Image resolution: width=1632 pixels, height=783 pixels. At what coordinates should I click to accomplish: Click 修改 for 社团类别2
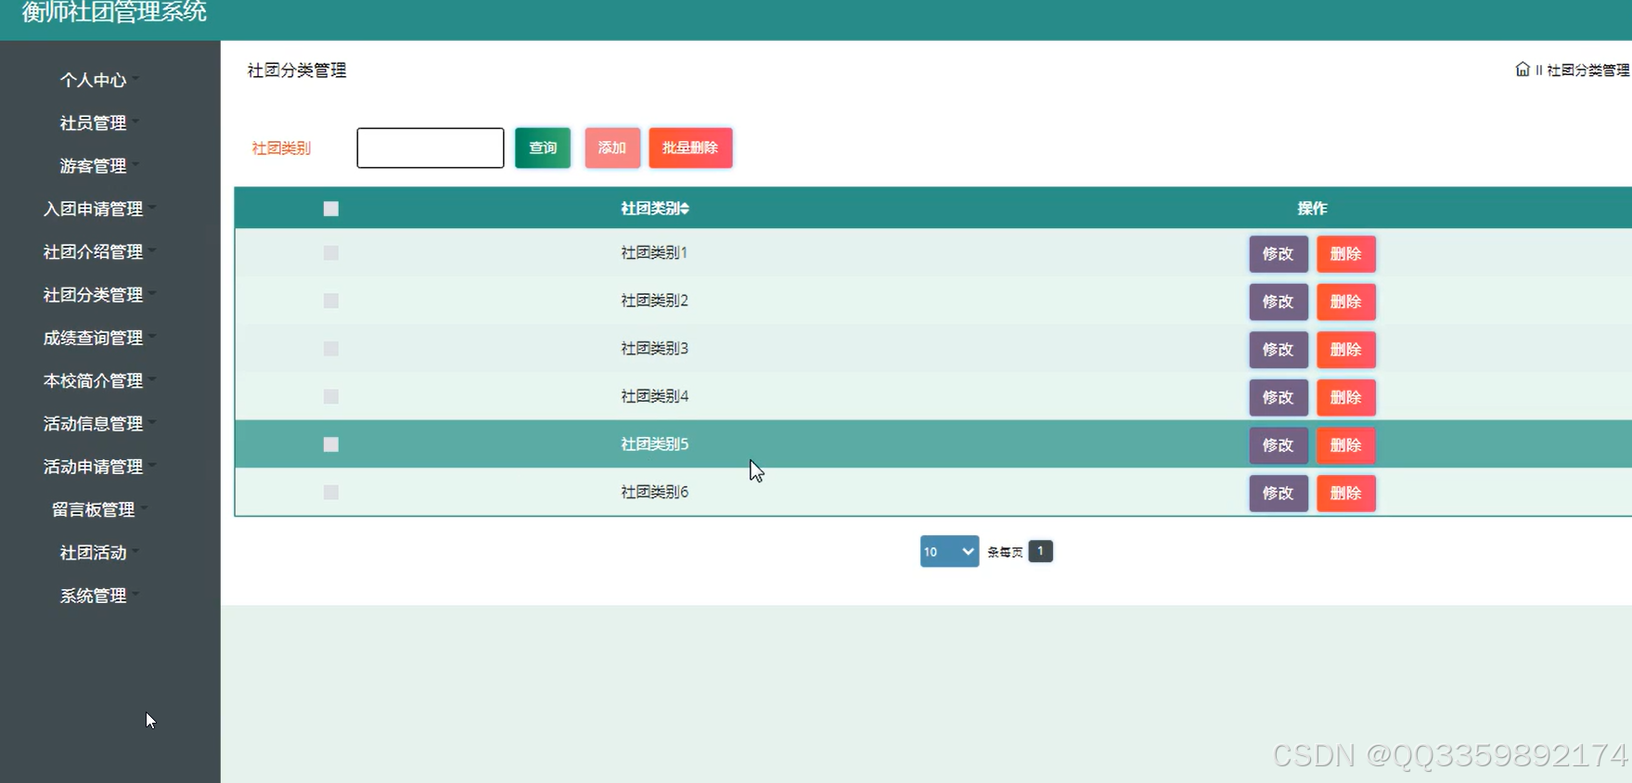click(1279, 302)
